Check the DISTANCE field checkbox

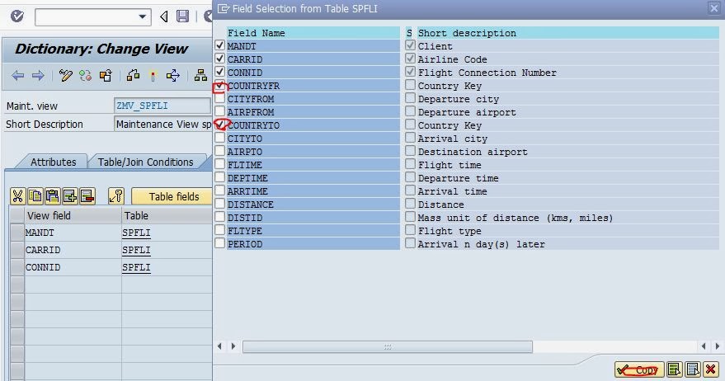219,204
